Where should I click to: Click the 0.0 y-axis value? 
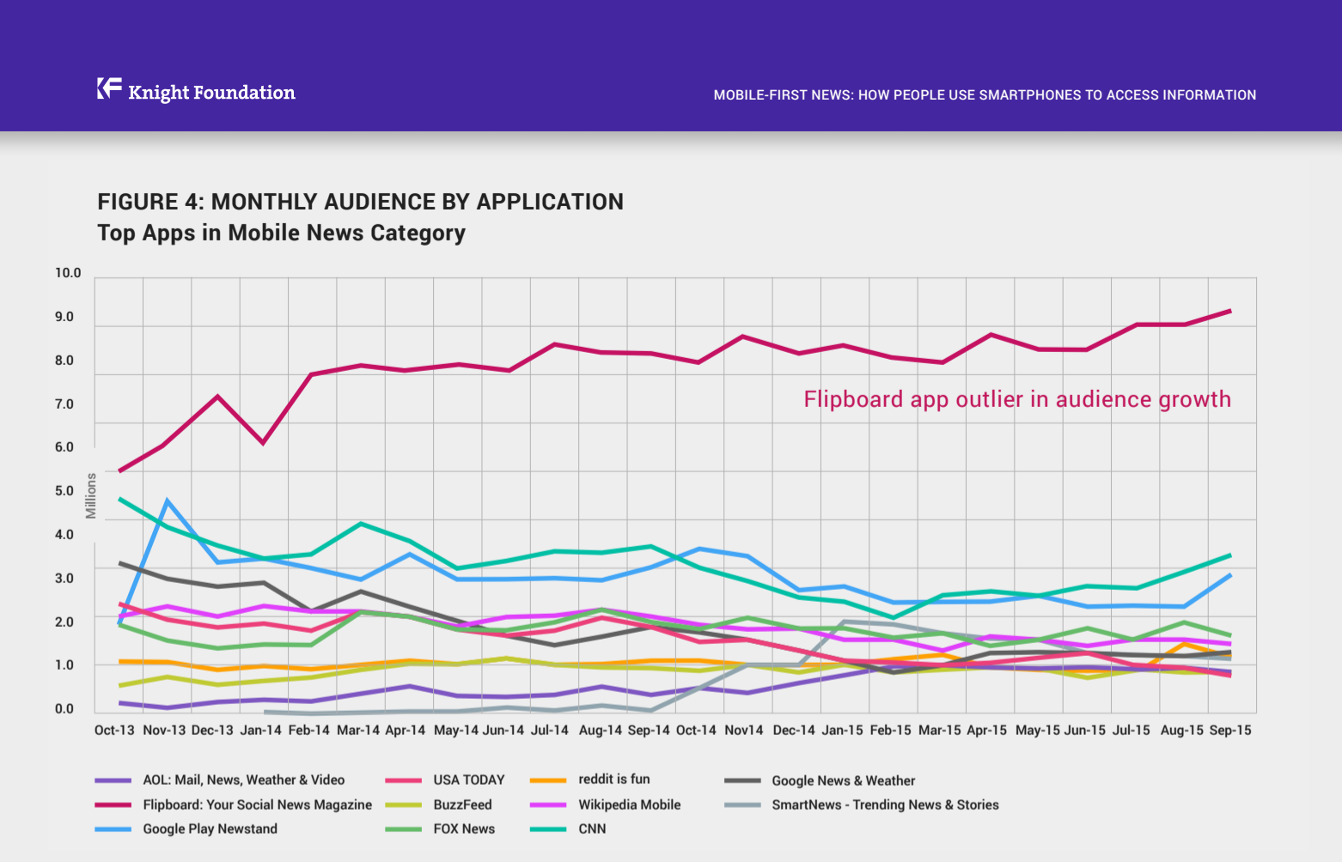coord(64,709)
